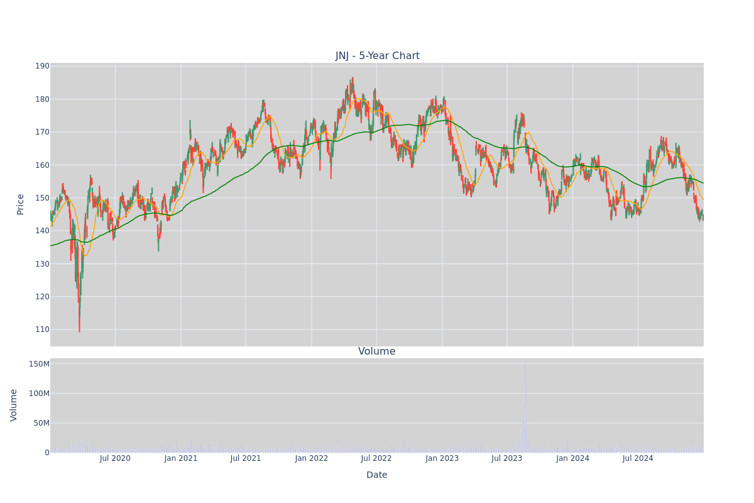Screen dimensions: 754x503
Task: Click the 180 price tick label
Action: pyautogui.click(x=42, y=99)
